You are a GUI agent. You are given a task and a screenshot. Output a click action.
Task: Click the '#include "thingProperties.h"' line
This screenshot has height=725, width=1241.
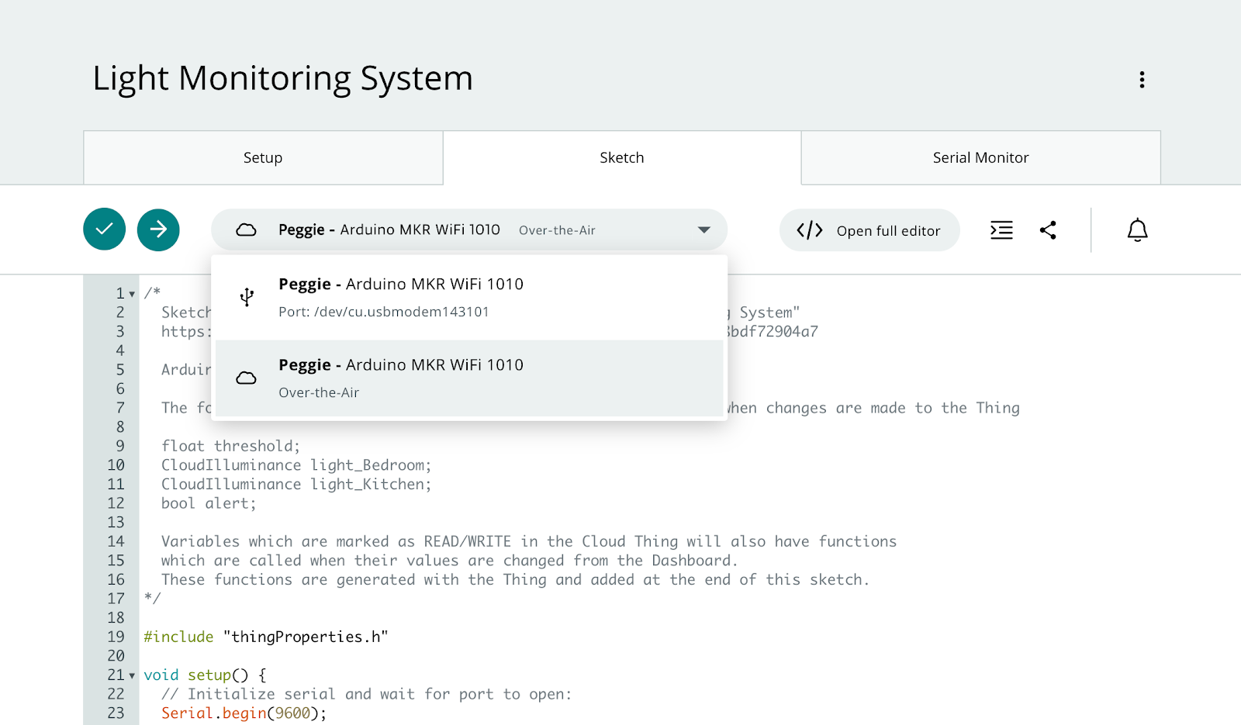(266, 637)
